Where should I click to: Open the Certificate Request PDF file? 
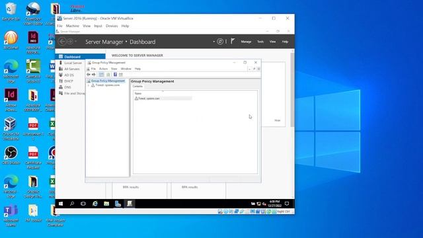[33, 158]
